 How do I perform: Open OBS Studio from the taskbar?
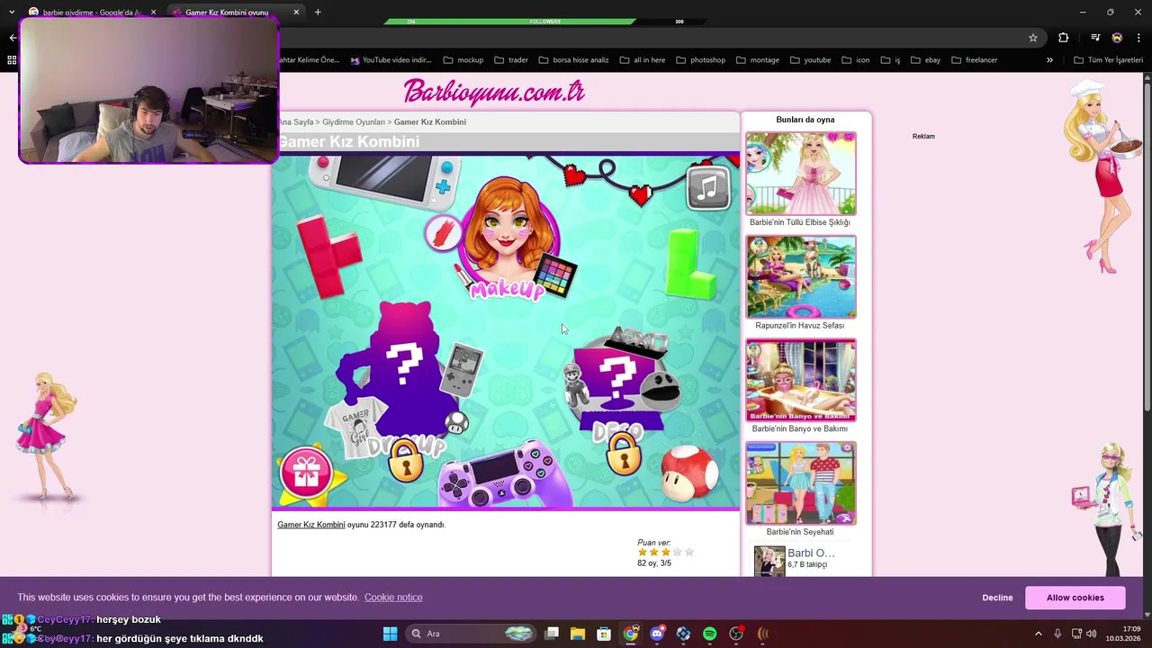[x=736, y=634]
